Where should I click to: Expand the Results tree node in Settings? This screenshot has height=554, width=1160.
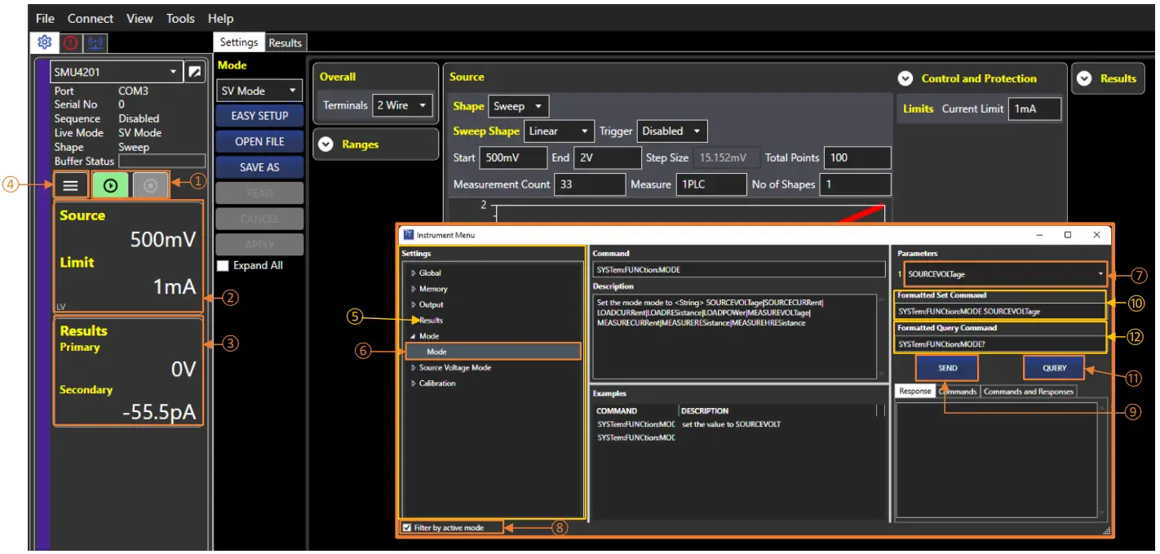coord(414,321)
